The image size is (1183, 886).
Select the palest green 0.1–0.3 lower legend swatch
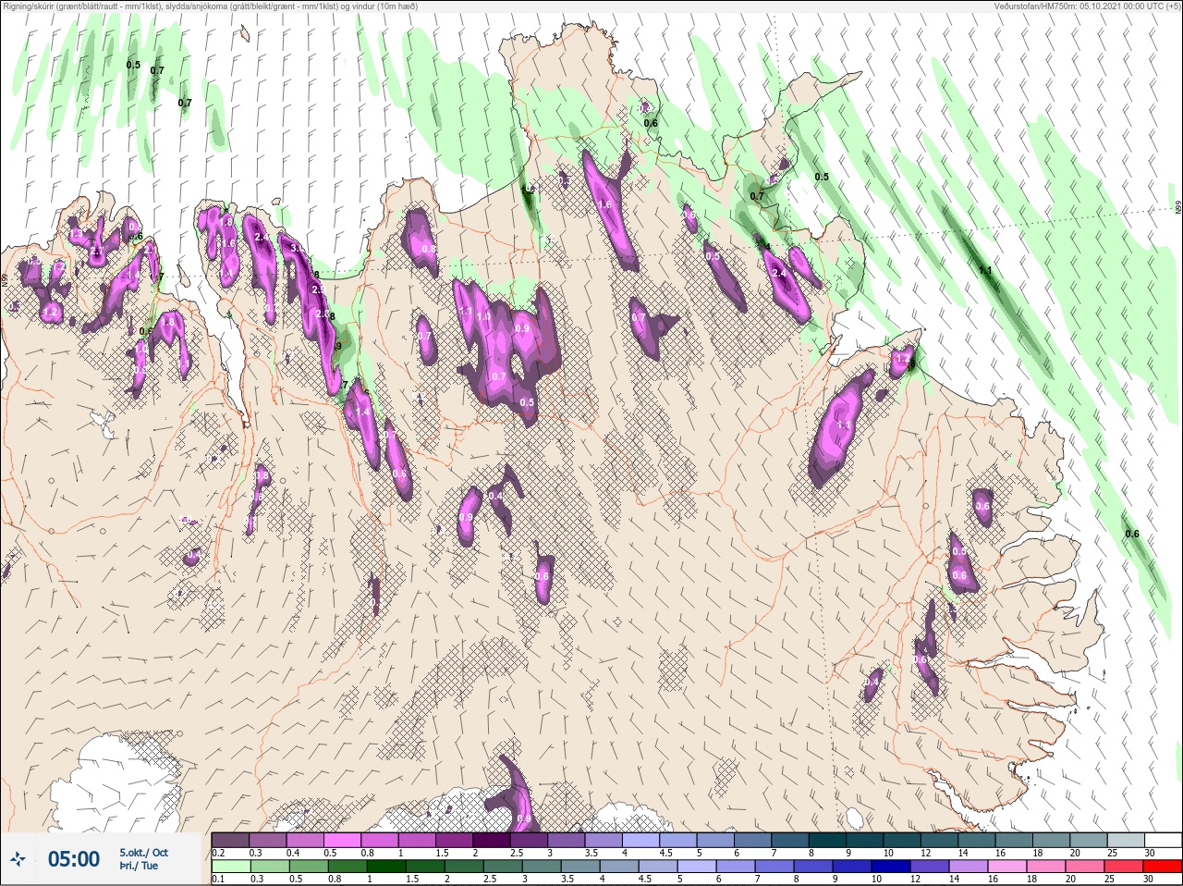pos(231,867)
